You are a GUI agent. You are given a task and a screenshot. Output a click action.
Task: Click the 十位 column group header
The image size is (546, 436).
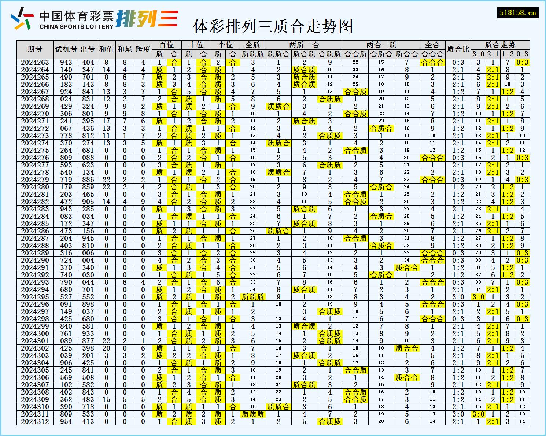[x=196, y=45]
